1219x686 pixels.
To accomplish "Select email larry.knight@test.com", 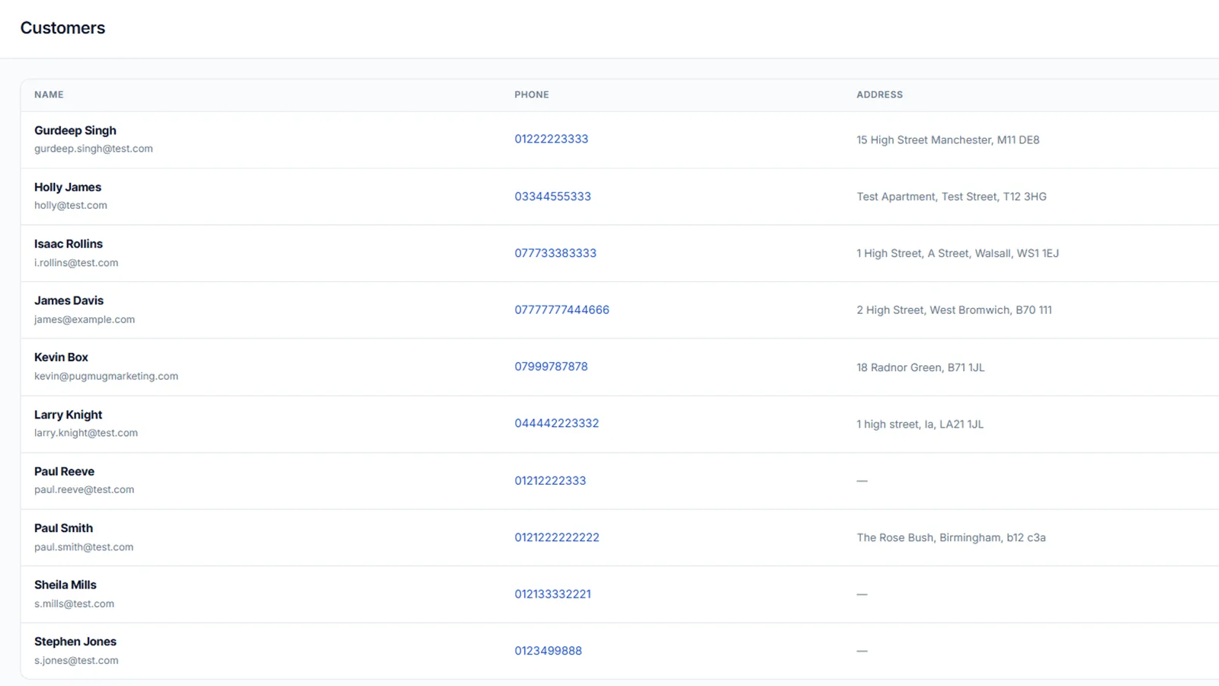I will tap(86, 432).
